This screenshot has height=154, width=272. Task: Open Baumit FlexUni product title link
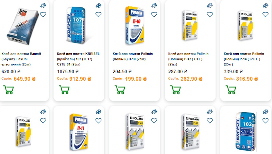(x=21, y=59)
